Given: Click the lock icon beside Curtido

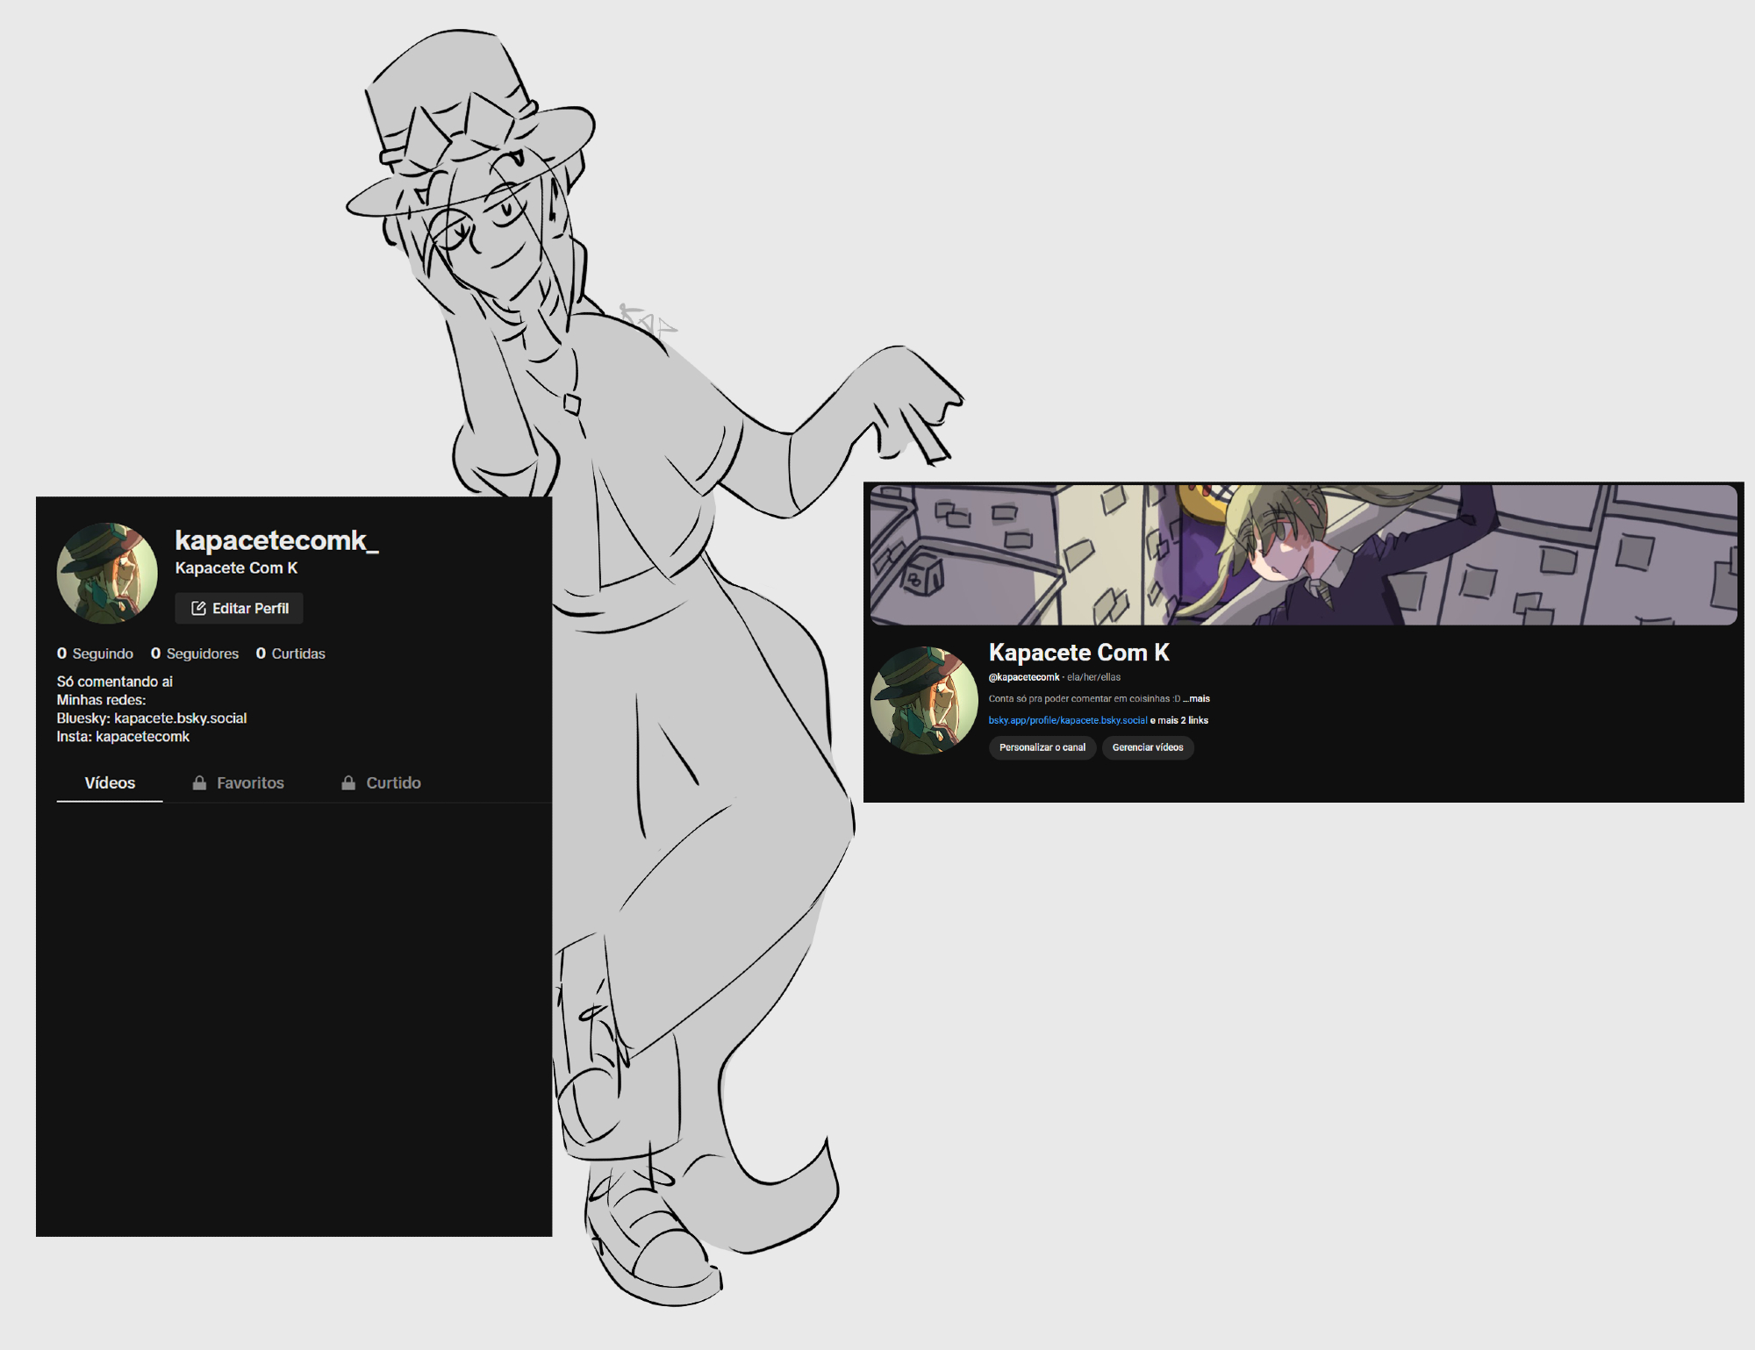Looking at the screenshot, I should click(348, 782).
